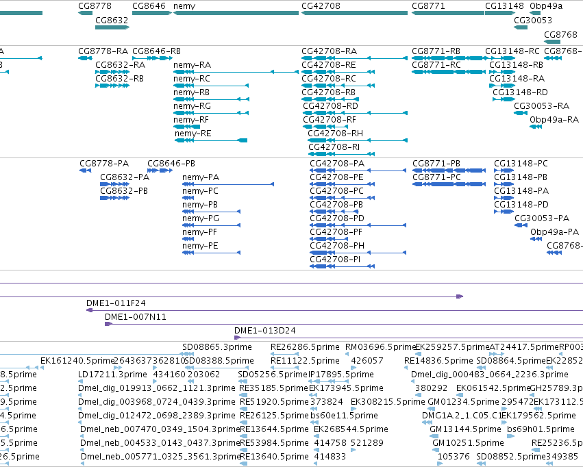Select protein CG13148-PC
Screen dimensions: 583x467
[x=521, y=164]
